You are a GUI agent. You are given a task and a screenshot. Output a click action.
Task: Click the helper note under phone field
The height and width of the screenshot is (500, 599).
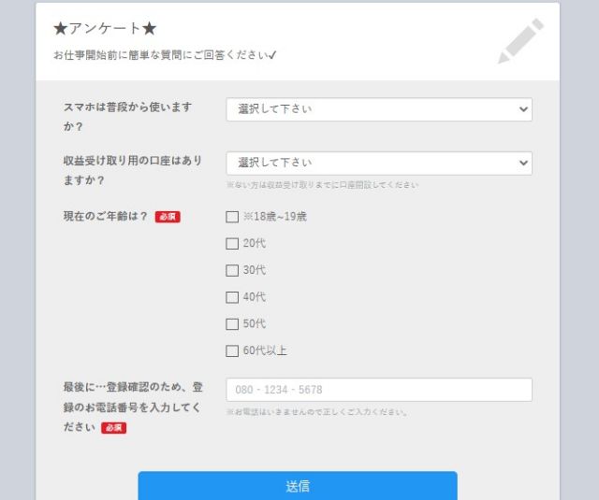317,412
